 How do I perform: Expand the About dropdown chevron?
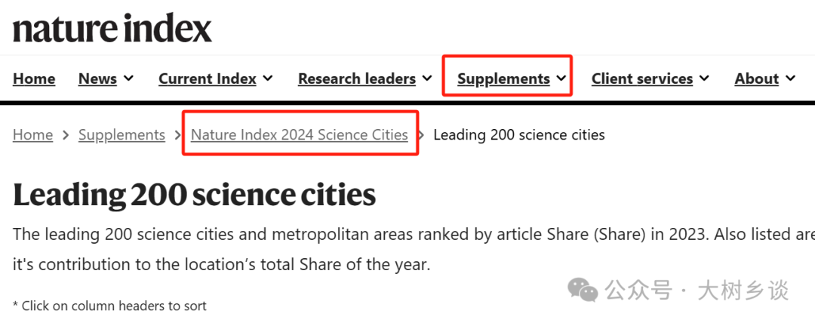click(790, 78)
